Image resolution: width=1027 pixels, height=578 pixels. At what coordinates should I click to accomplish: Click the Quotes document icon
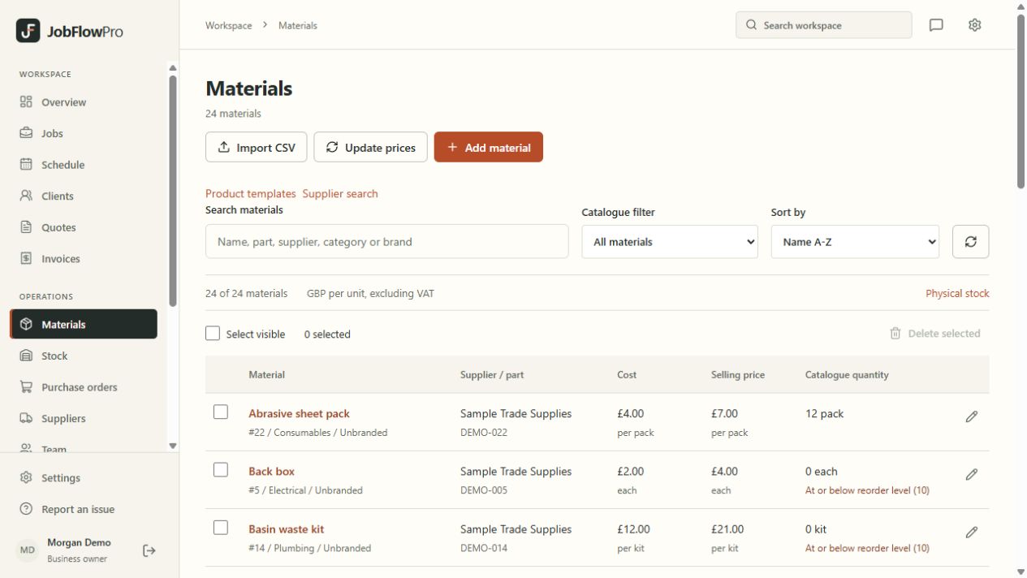coord(26,227)
